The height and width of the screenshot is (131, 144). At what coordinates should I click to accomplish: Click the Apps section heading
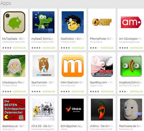6,3
